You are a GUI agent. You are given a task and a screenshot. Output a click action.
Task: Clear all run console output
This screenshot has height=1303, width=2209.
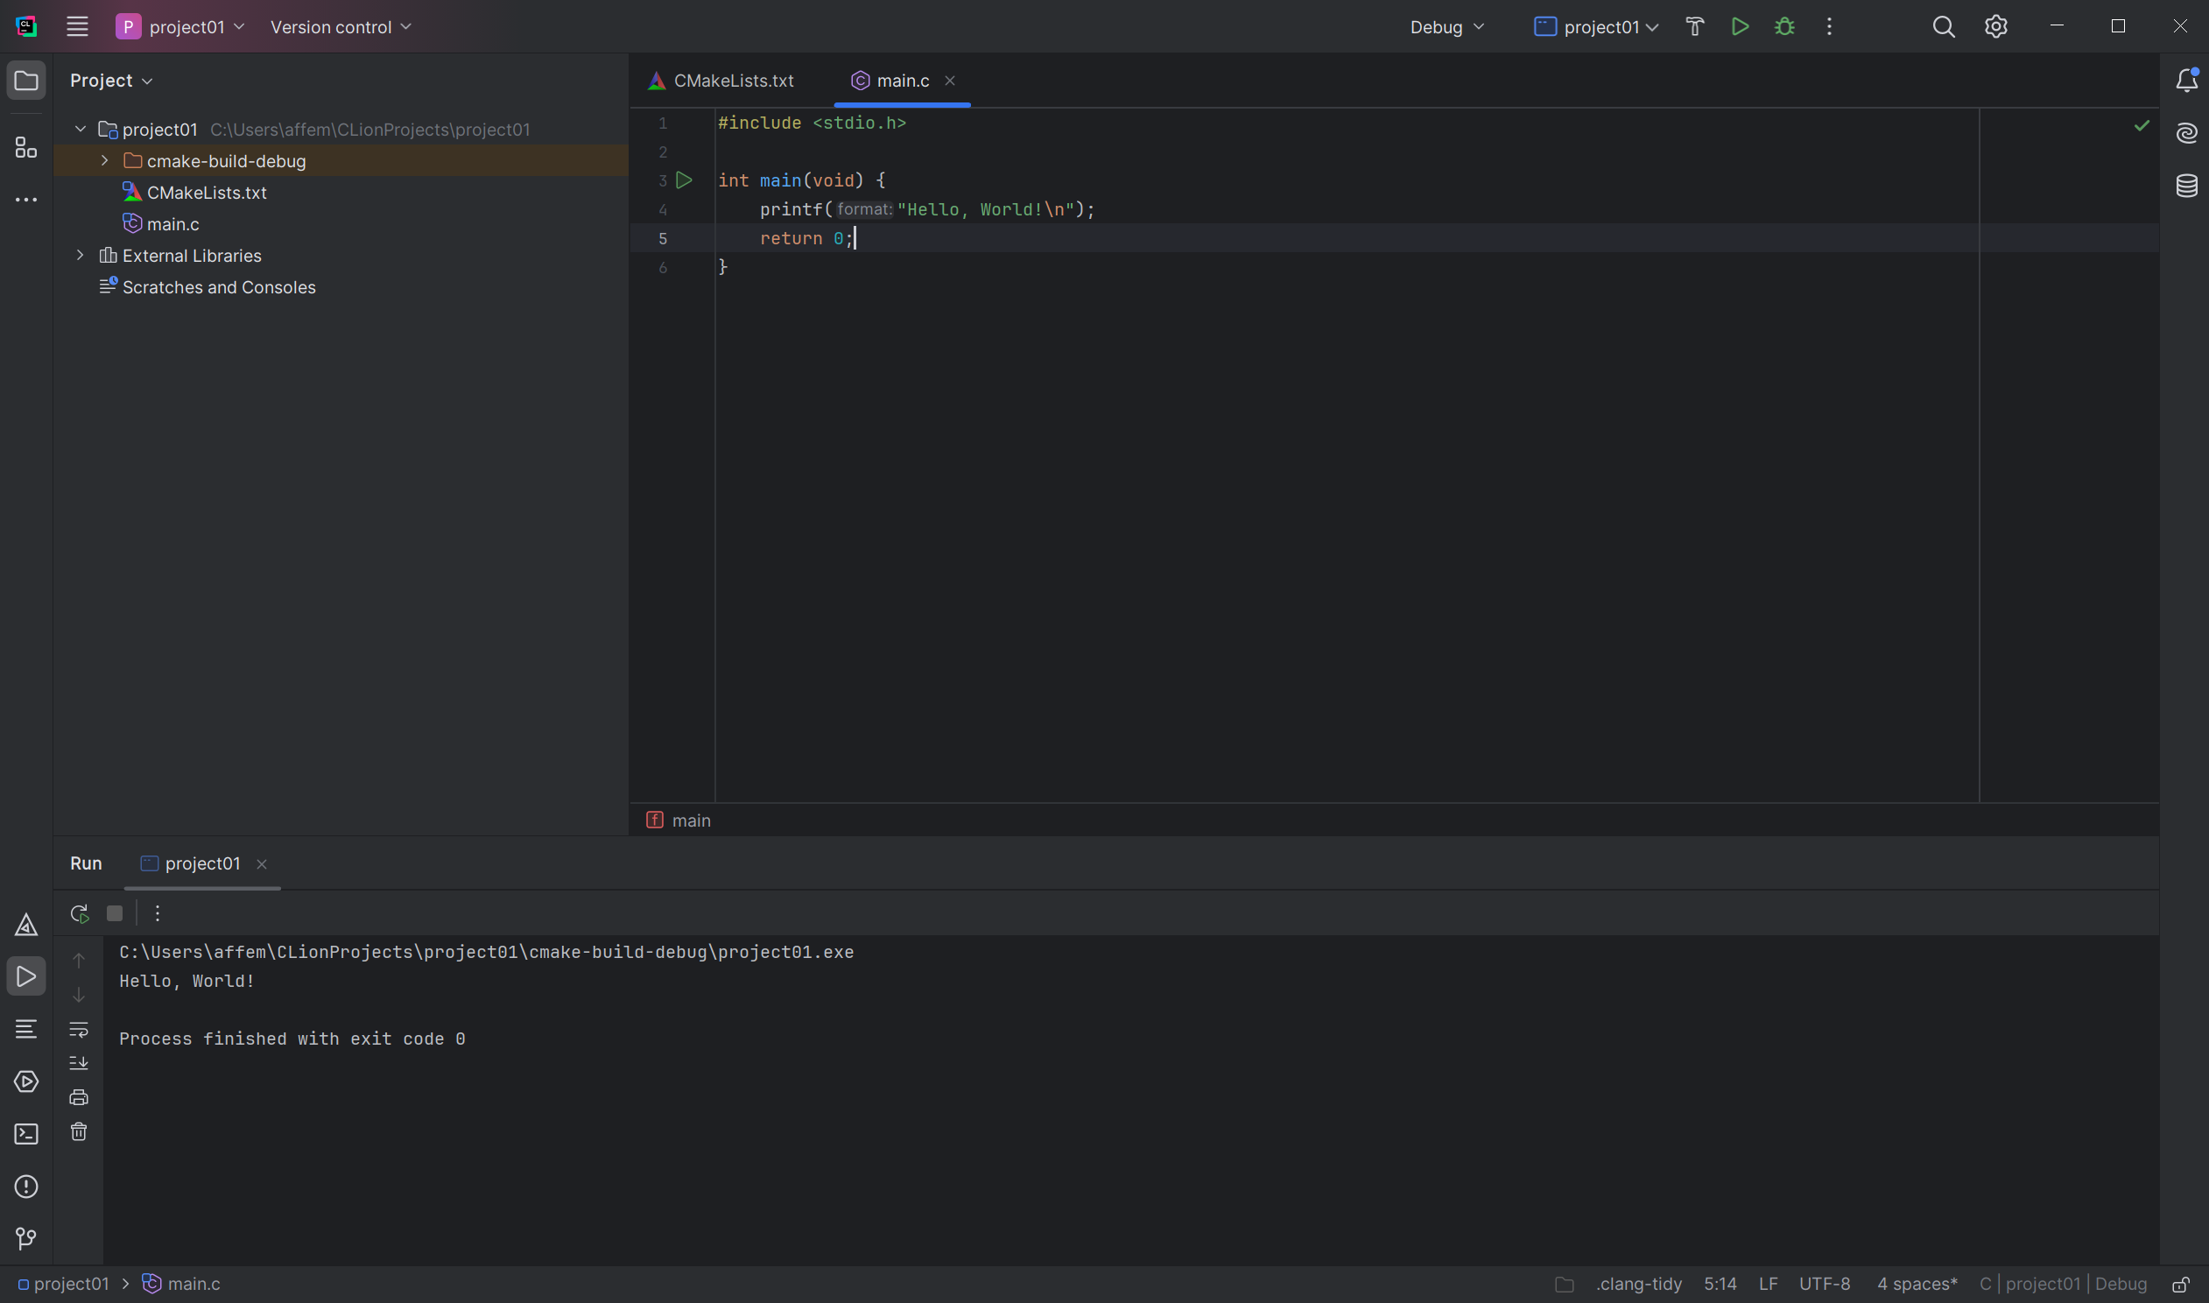coord(79,1132)
